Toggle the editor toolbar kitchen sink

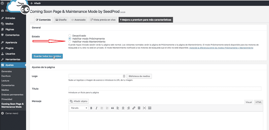[150, 108]
